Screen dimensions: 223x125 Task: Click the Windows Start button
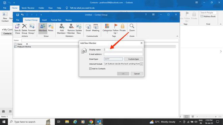(x=4, y=122)
